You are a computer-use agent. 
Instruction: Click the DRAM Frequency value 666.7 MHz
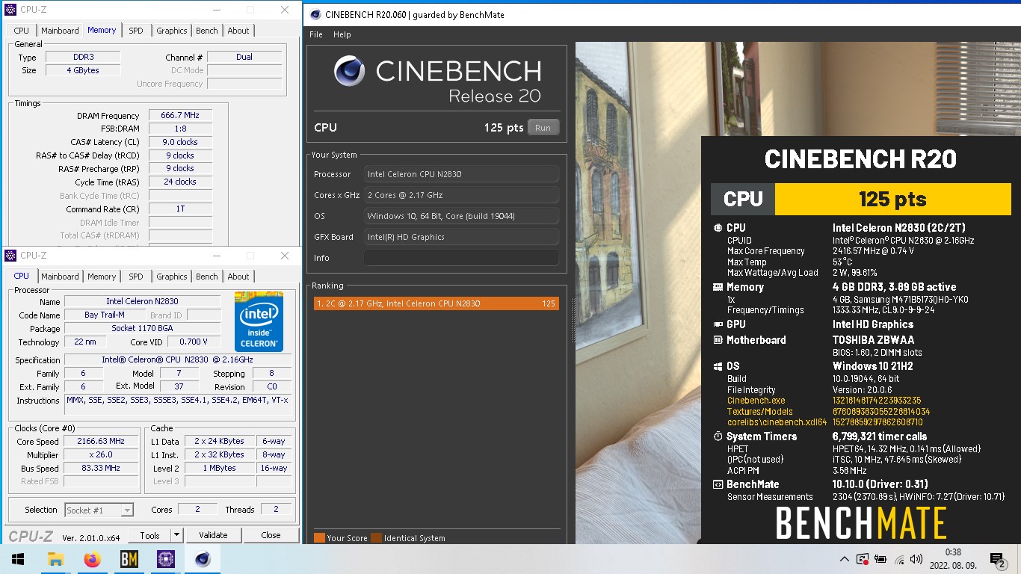click(x=180, y=116)
